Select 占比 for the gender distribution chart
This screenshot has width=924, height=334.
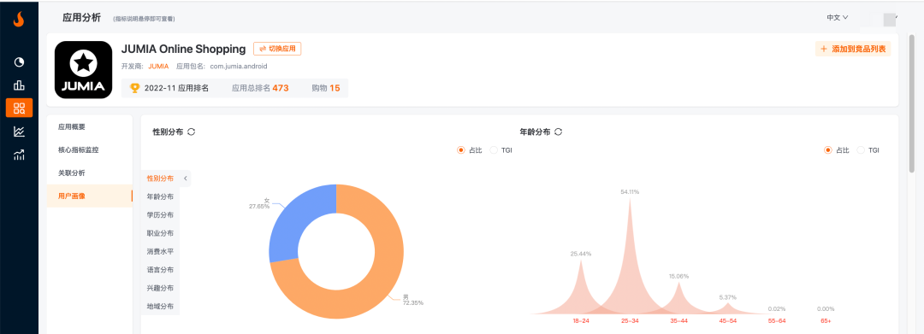(470, 150)
